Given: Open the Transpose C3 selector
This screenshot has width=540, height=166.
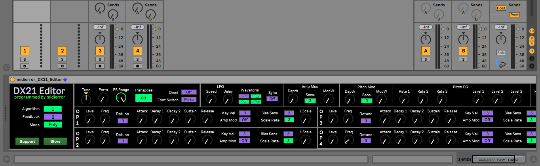Looking at the screenshot, I should click(143, 99).
